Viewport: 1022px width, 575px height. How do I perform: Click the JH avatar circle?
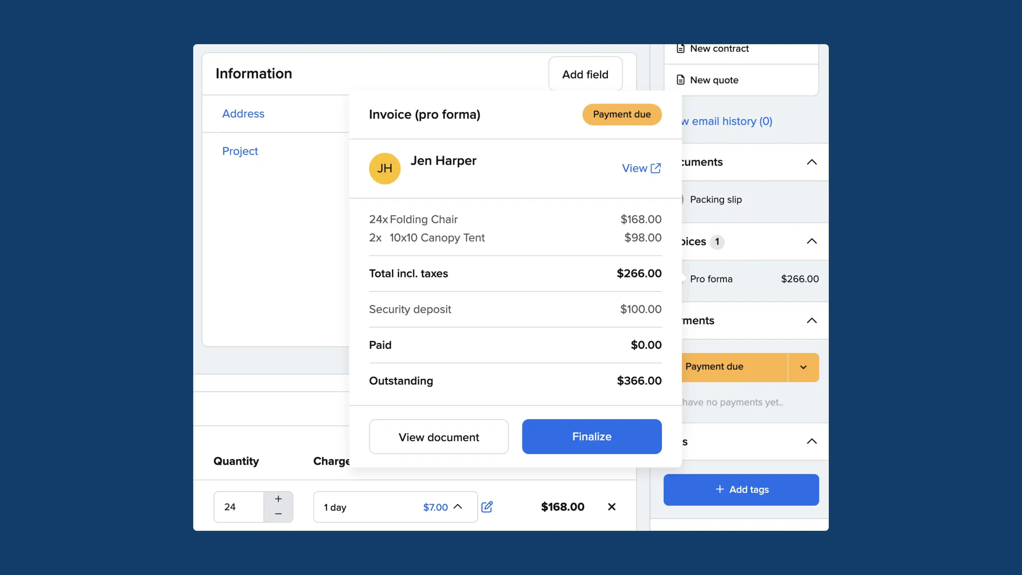click(x=384, y=168)
